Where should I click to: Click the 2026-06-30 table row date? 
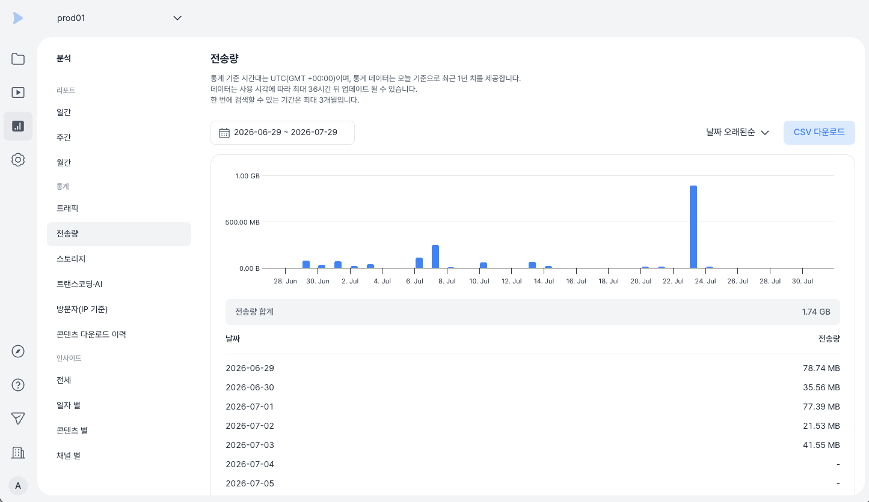click(x=250, y=387)
